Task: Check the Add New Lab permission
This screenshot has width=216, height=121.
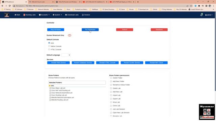Action: point(111,92)
